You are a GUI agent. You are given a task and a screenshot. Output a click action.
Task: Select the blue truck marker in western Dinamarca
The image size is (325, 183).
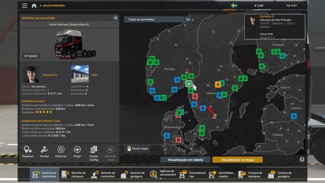coord(167,136)
